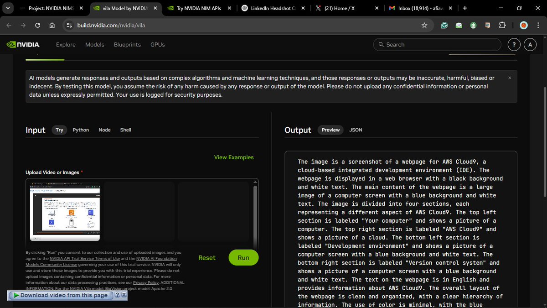
Task: Select the Python input tab
Action: (81, 130)
